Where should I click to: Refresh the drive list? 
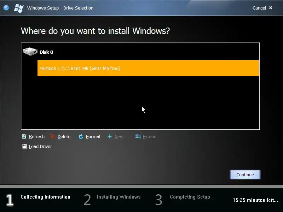click(x=37, y=137)
